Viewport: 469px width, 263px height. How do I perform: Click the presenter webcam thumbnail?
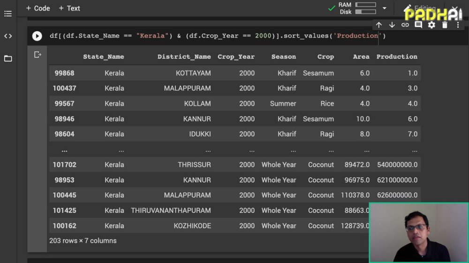point(419,233)
